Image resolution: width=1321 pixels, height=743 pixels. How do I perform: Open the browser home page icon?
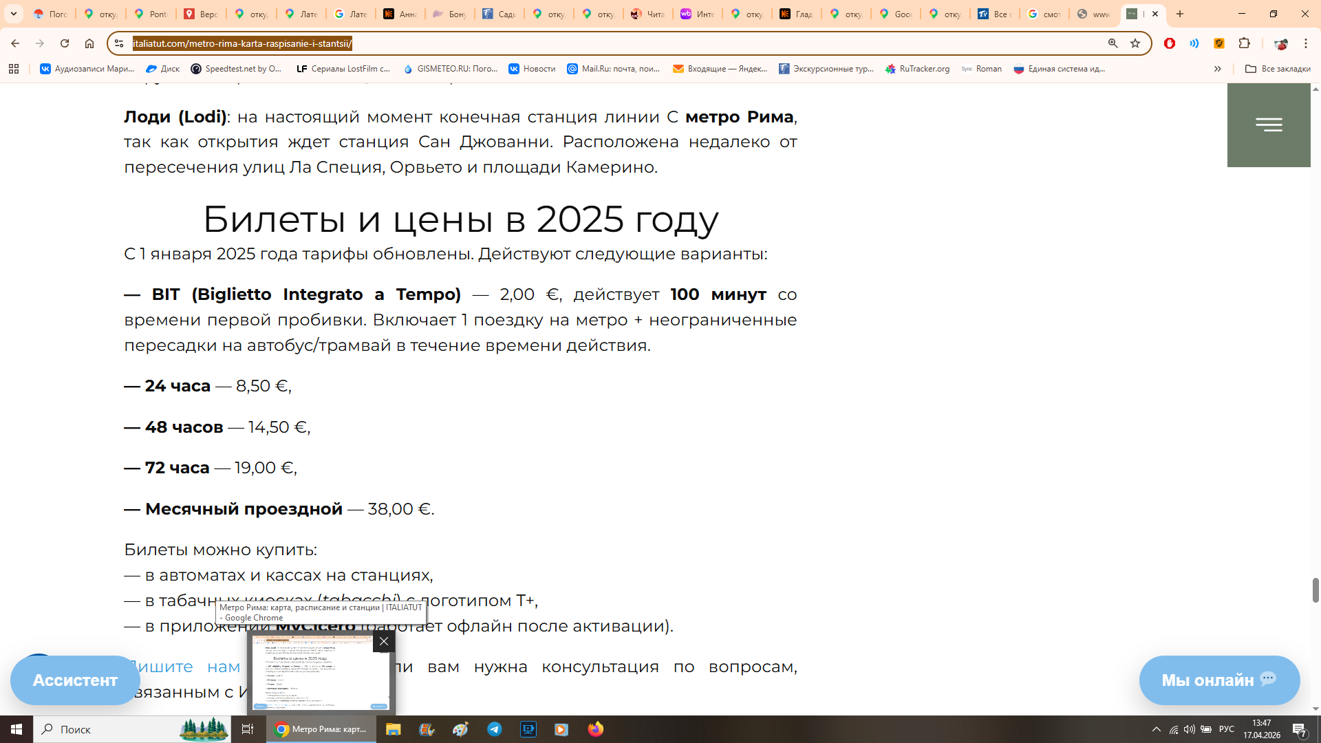pos(89,43)
